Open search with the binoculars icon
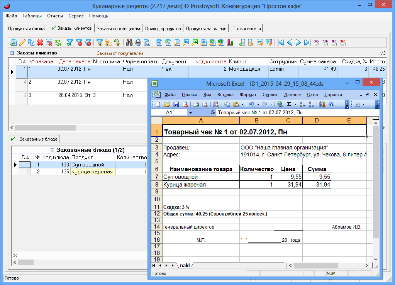395x285 pixels. click(129, 42)
